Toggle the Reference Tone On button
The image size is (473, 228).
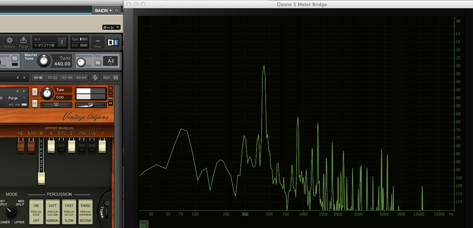coord(98,63)
